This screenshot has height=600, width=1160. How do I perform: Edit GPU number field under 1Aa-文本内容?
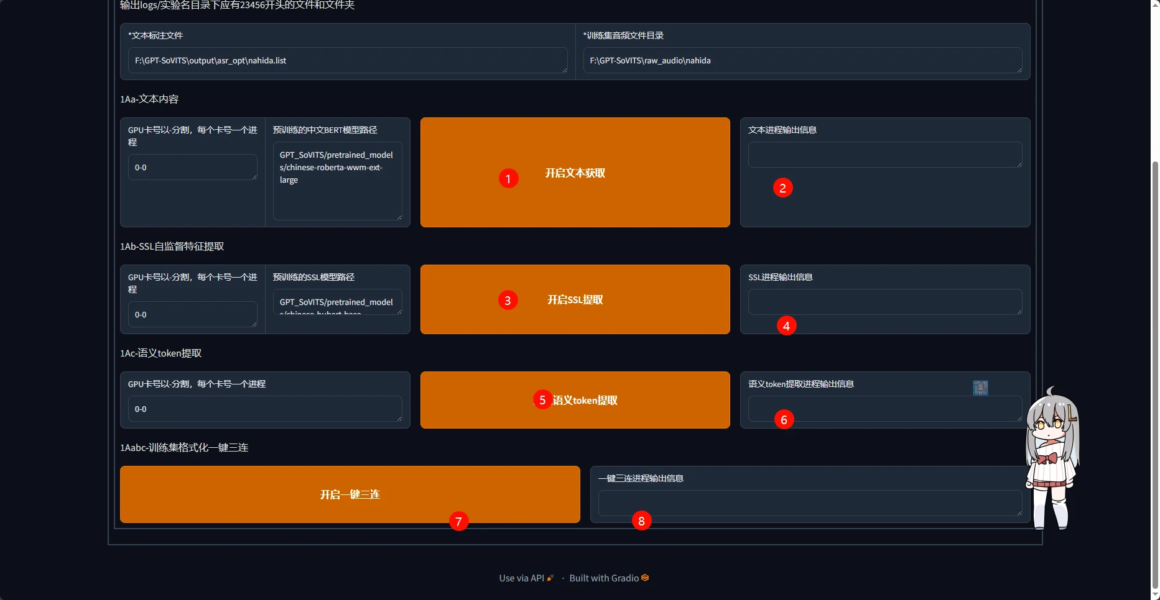pyautogui.click(x=192, y=168)
